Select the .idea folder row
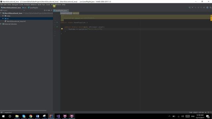The width and height of the screenshot is (212, 119). pyautogui.click(x=26, y=16)
